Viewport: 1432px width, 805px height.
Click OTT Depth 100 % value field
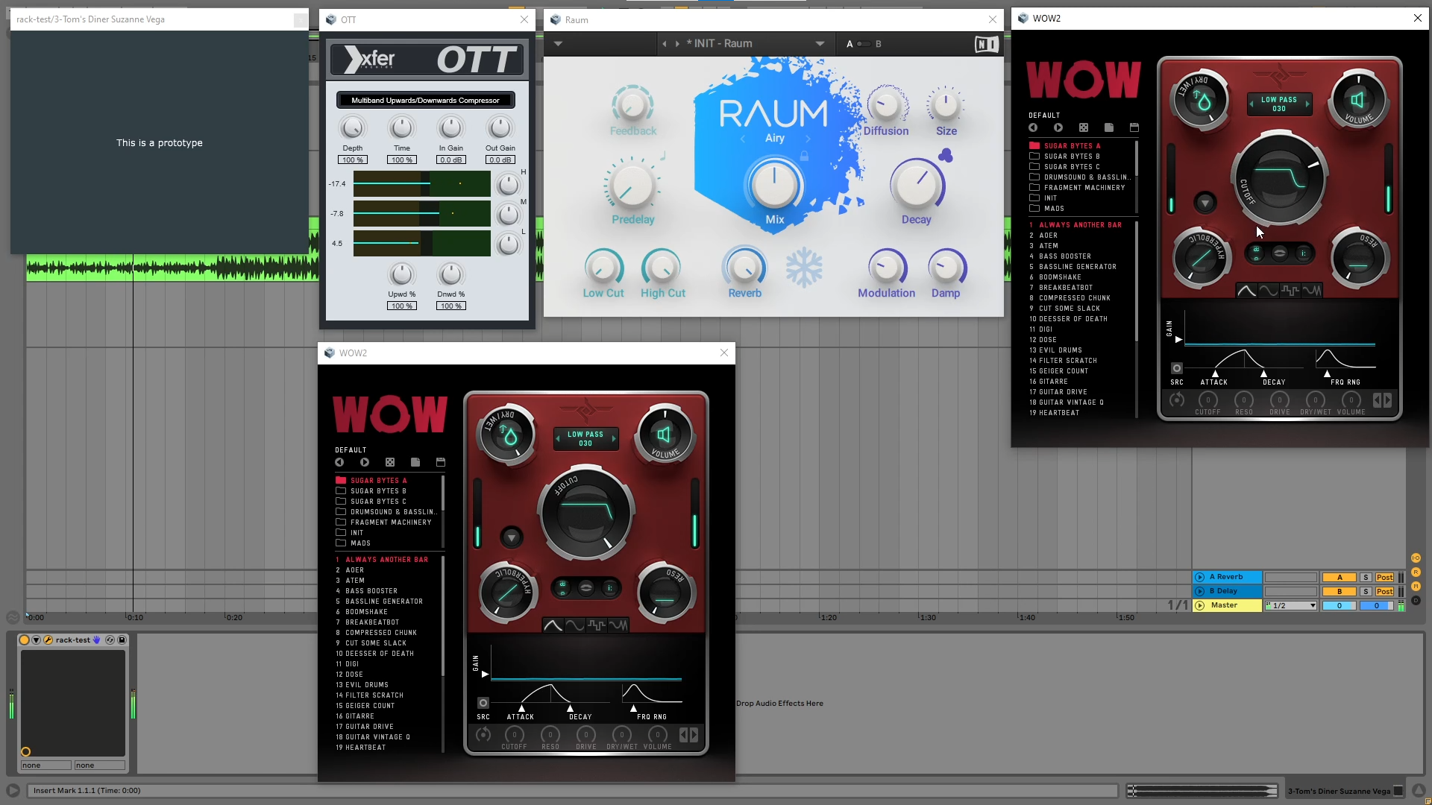(x=352, y=160)
